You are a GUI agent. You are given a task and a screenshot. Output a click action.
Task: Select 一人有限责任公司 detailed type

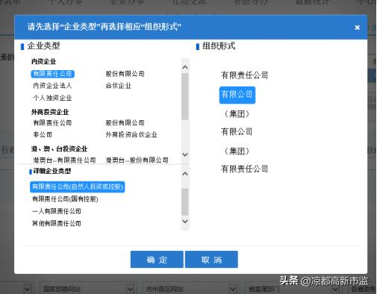[x=57, y=211]
